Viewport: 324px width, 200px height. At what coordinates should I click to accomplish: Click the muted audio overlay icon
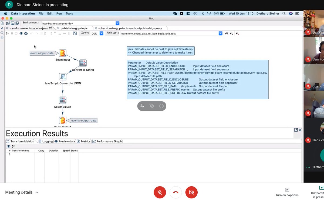click(152, 106)
